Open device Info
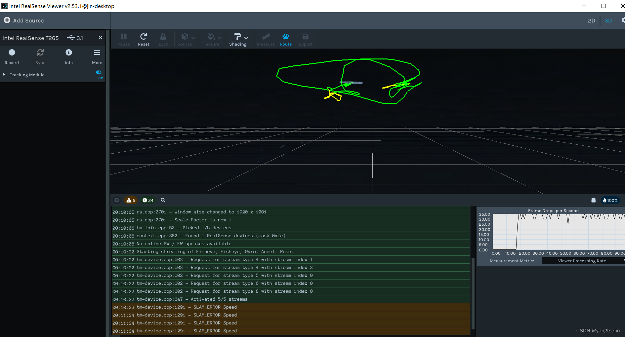Image resolution: width=625 pixels, height=337 pixels. [69, 56]
